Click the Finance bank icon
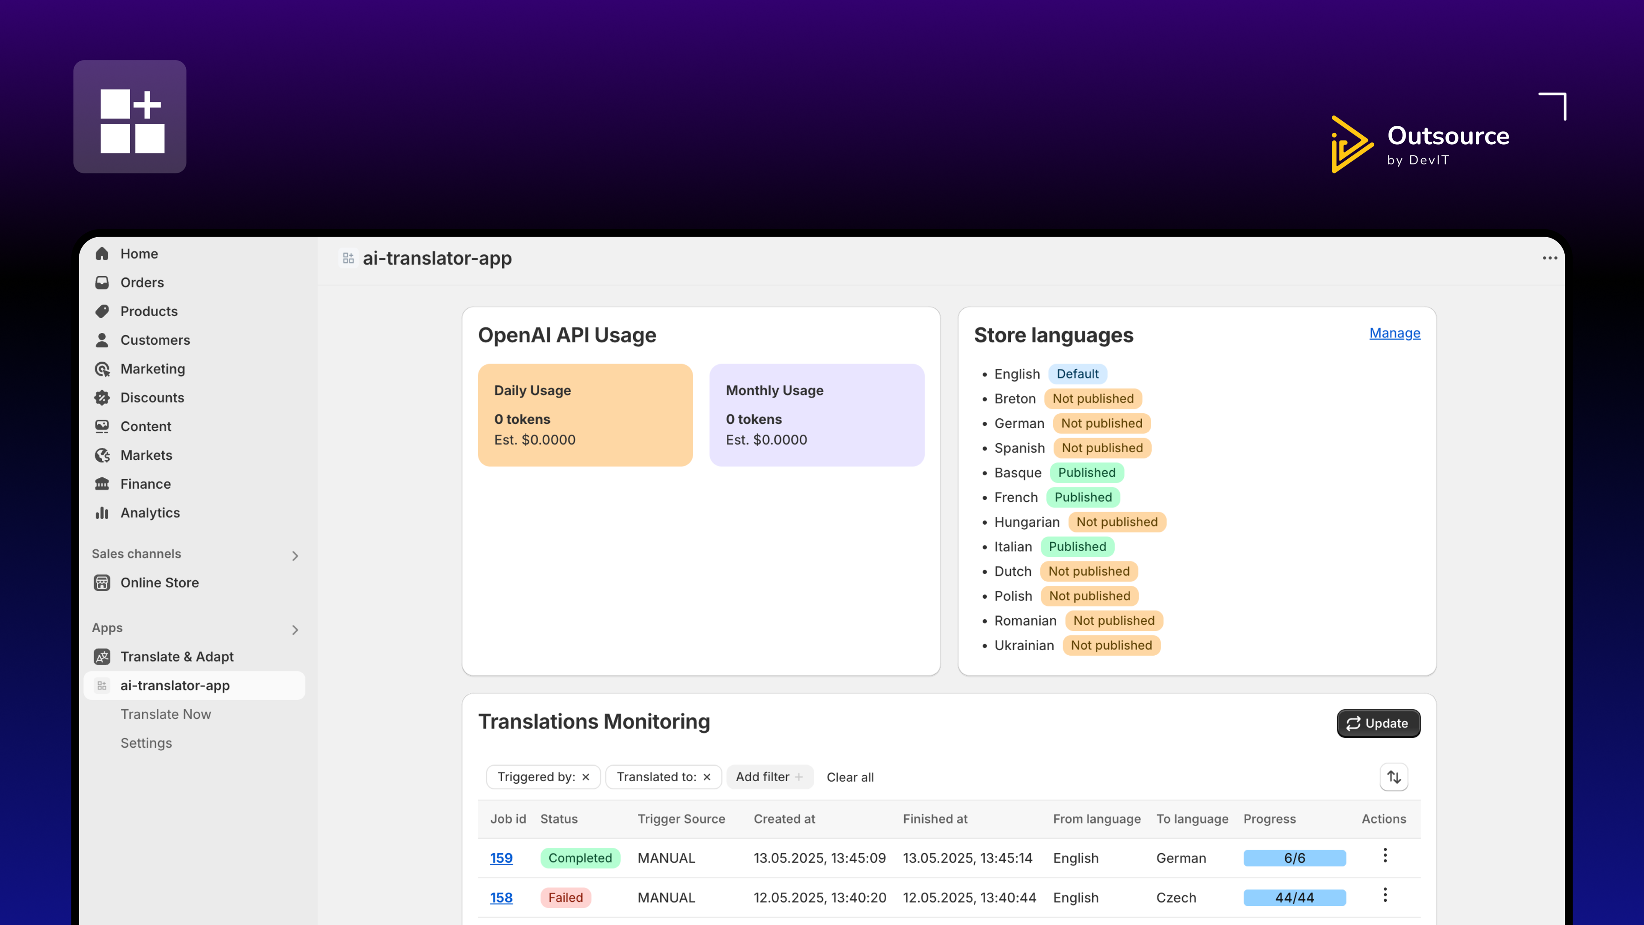The width and height of the screenshot is (1644, 925). [102, 483]
